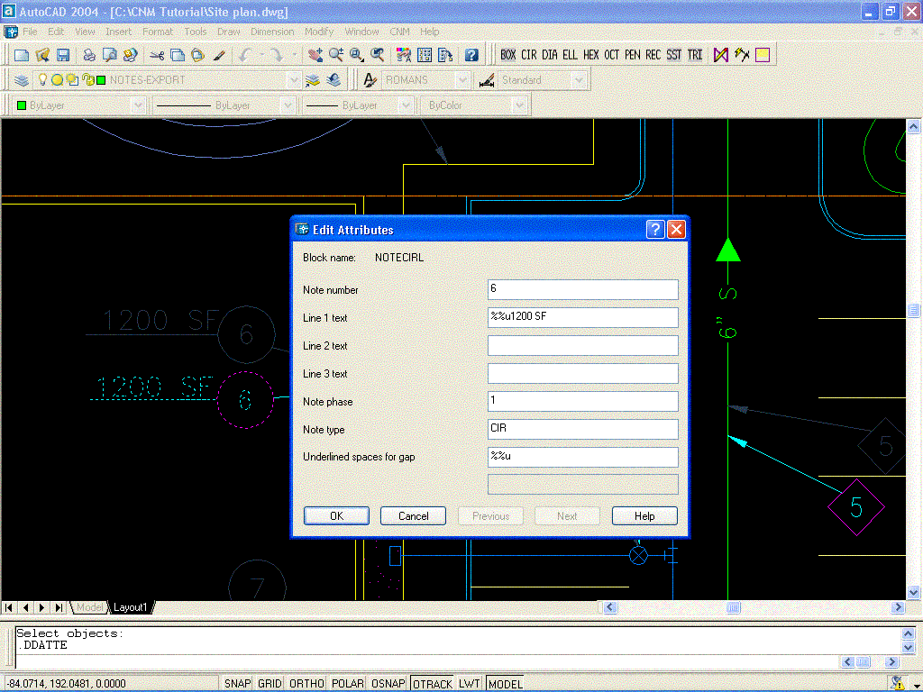Click the TRI note shape tool
The width and height of the screenshot is (923, 692).
pos(695,55)
